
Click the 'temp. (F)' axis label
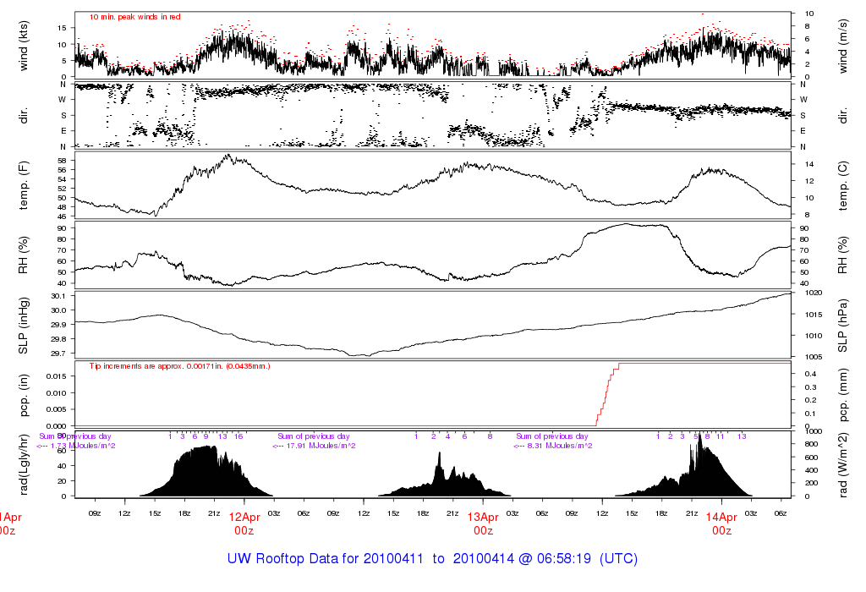coord(23,185)
